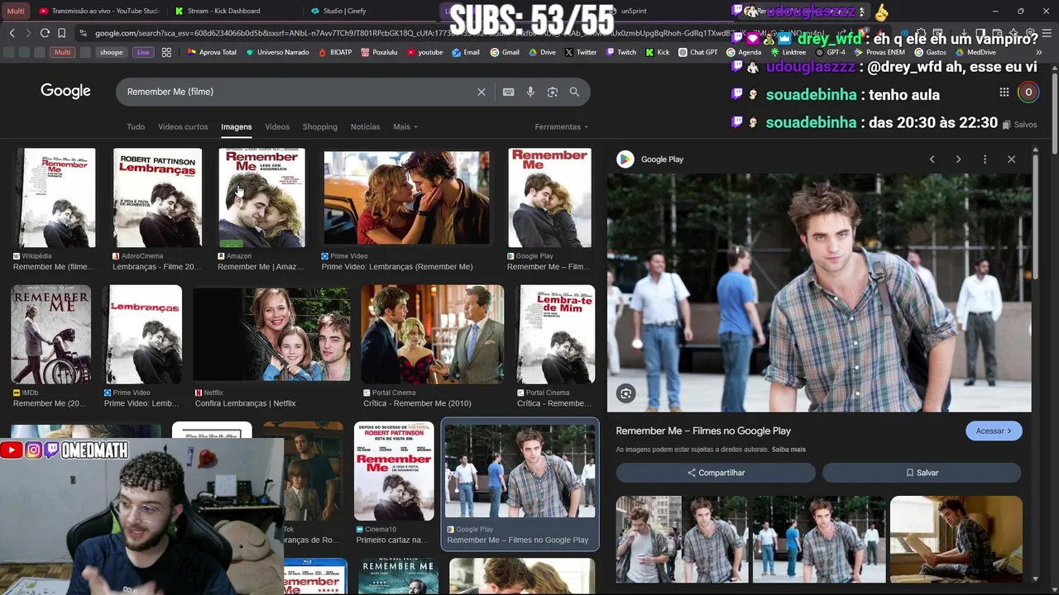This screenshot has height=595, width=1059.
Task: Click the browser back arrow
Action: [12, 33]
